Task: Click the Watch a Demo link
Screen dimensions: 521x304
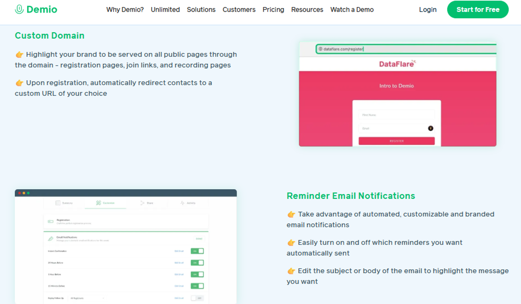Action: 352,10
